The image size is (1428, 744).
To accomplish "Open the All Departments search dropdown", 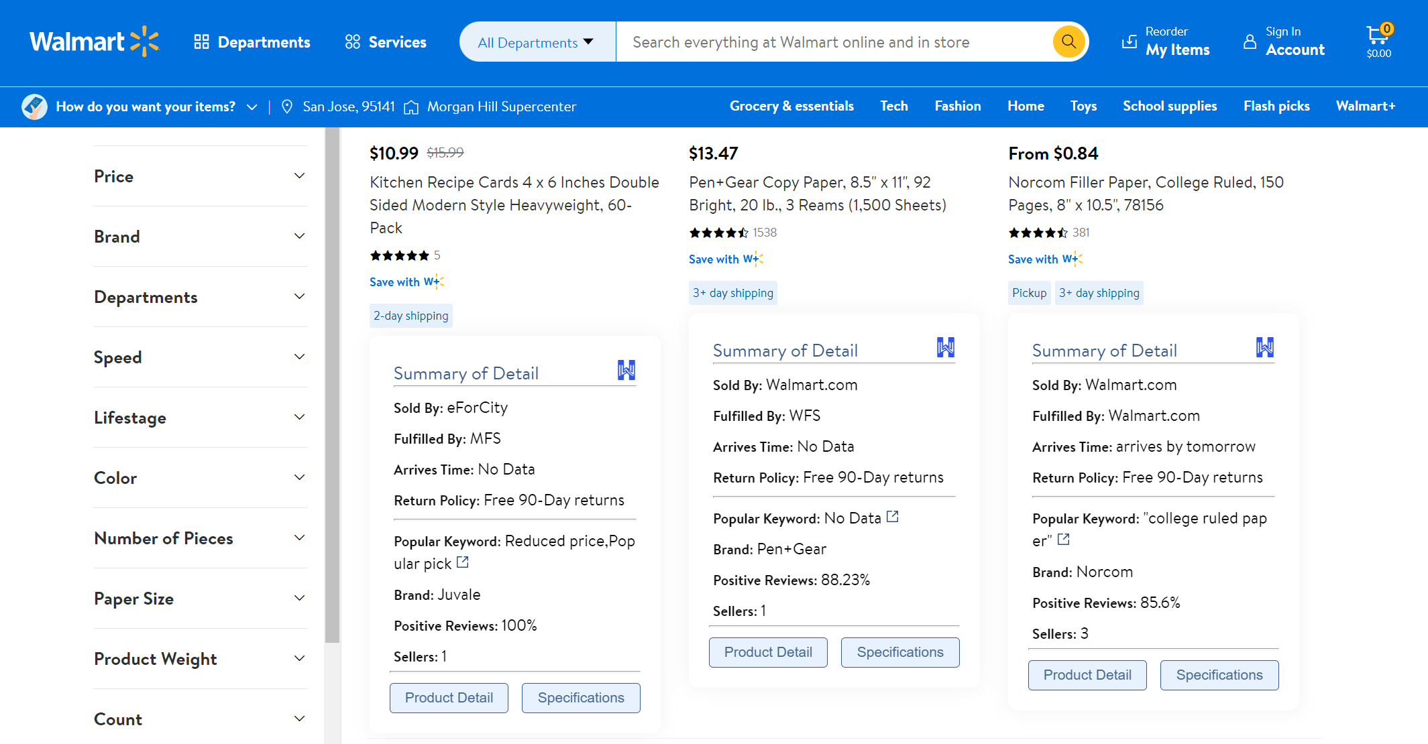I will tap(537, 42).
